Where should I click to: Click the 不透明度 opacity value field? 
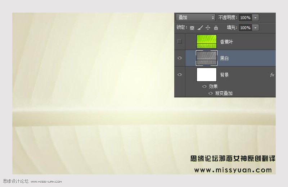tap(245, 18)
